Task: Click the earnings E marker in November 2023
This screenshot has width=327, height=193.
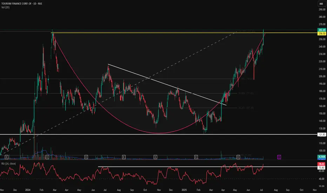Action: pyautogui.click(x=7, y=157)
